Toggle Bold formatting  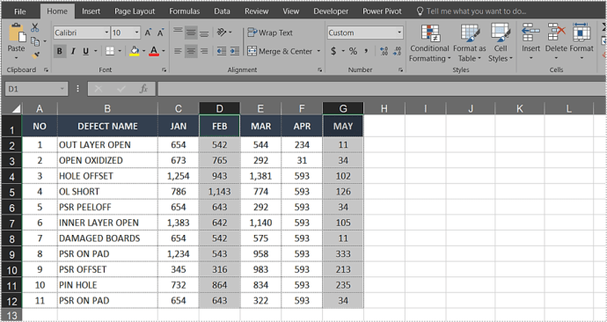tap(60, 51)
